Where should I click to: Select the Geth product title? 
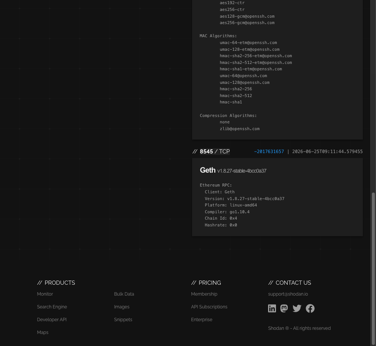pos(208,170)
